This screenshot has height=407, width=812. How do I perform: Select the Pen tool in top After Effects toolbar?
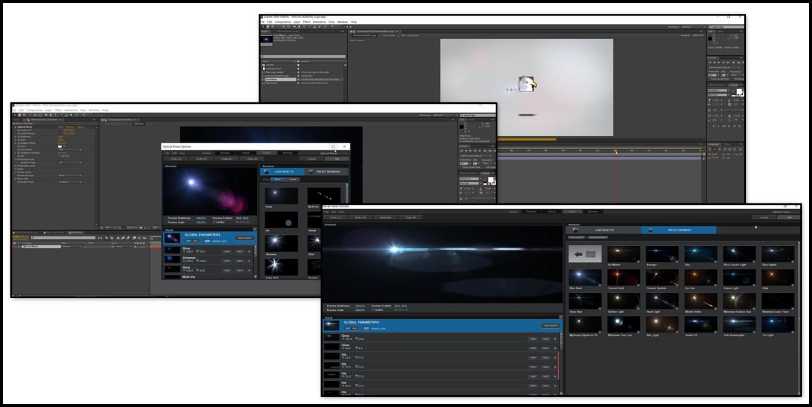[299, 26]
